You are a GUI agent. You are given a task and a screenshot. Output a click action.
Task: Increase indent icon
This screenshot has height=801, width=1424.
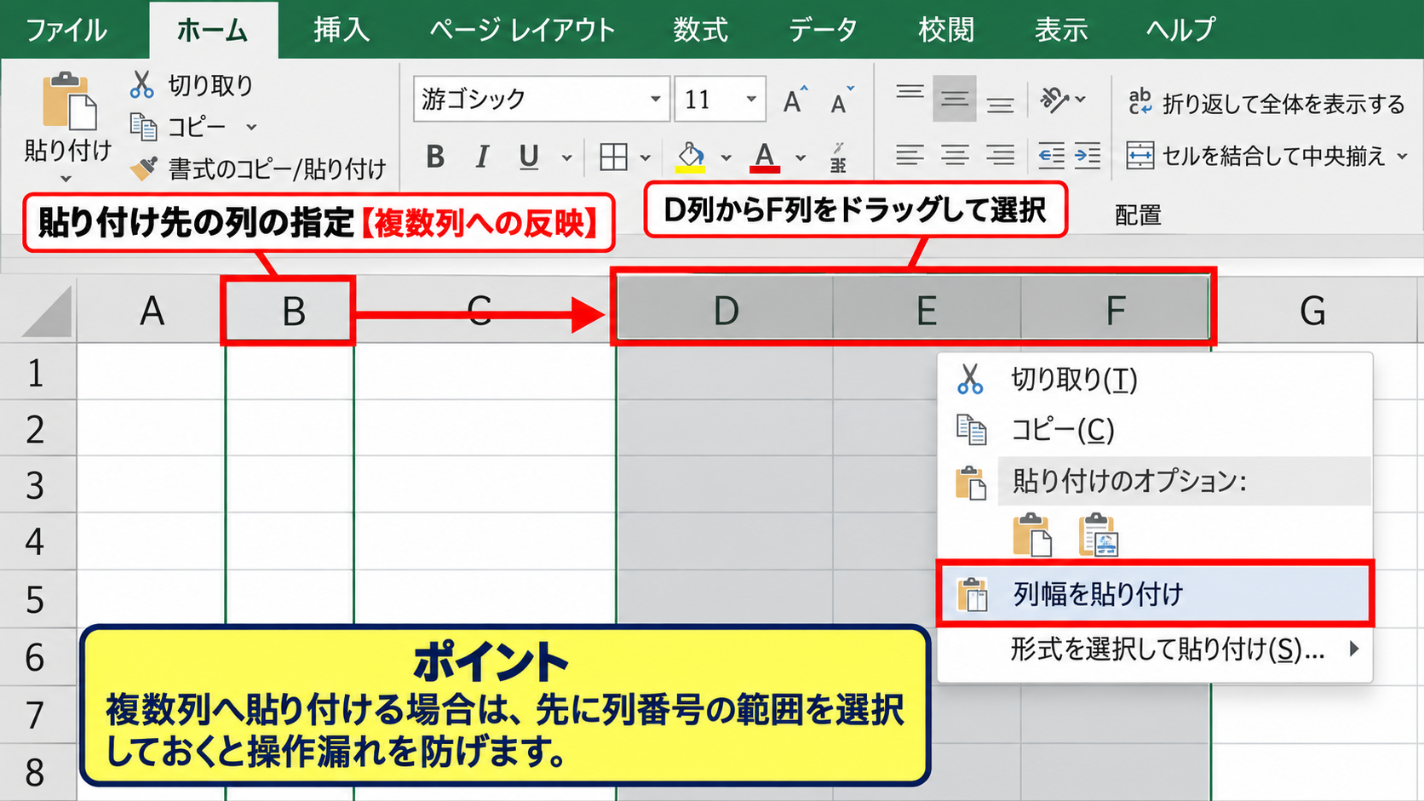click(x=1088, y=156)
